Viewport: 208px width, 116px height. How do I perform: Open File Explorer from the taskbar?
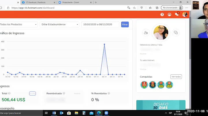tap(76, 113)
